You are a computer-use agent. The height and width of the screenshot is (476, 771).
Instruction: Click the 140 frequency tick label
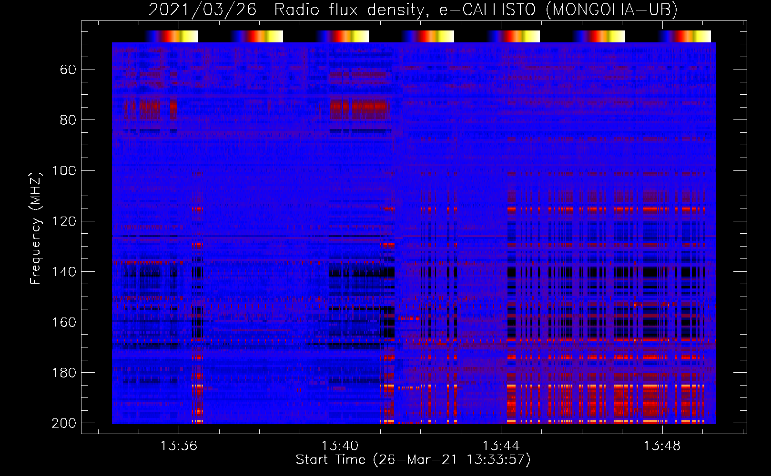point(64,272)
